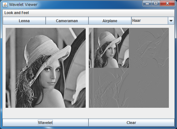Click the empty menu bar area beside Look and Feel
Screen dimensions: 177x129
(102, 13)
